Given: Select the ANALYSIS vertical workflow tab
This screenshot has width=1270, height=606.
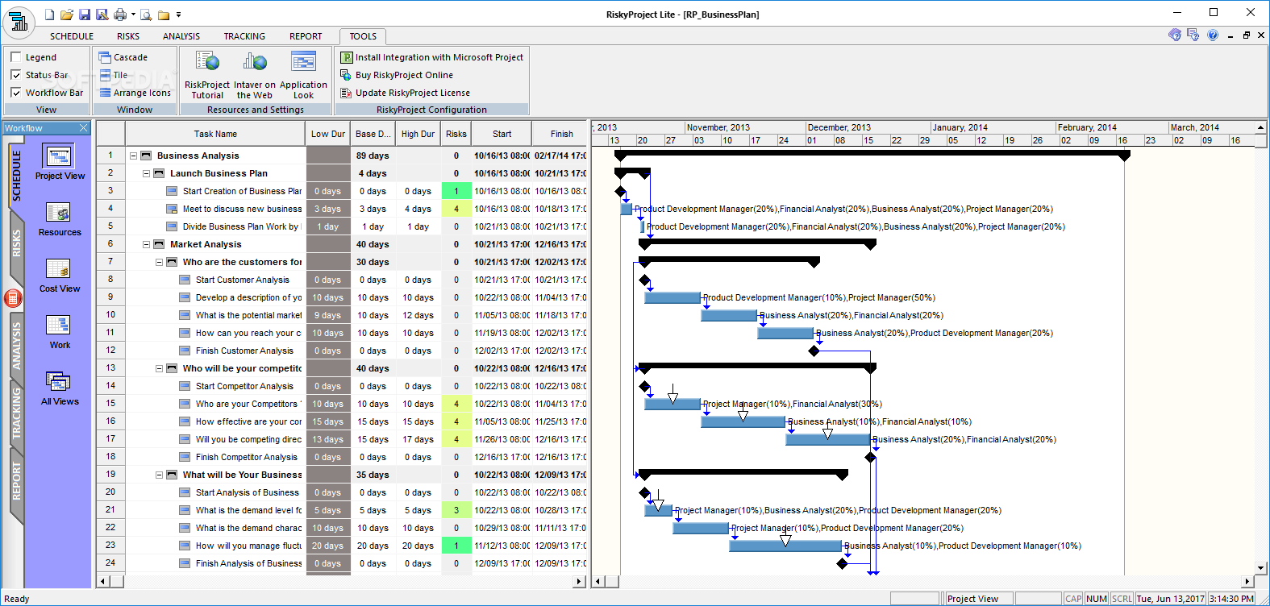Looking at the screenshot, I should [x=16, y=346].
